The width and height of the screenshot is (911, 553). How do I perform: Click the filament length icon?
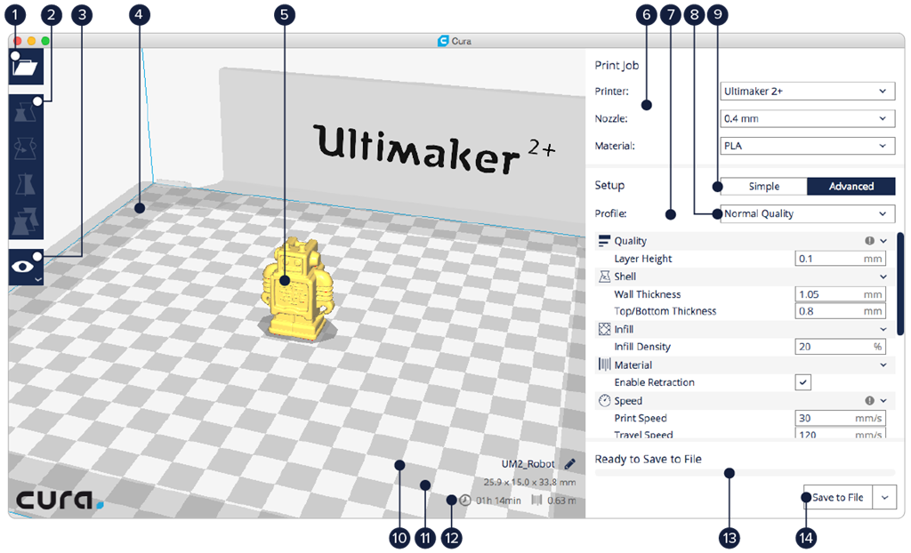[x=536, y=501]
